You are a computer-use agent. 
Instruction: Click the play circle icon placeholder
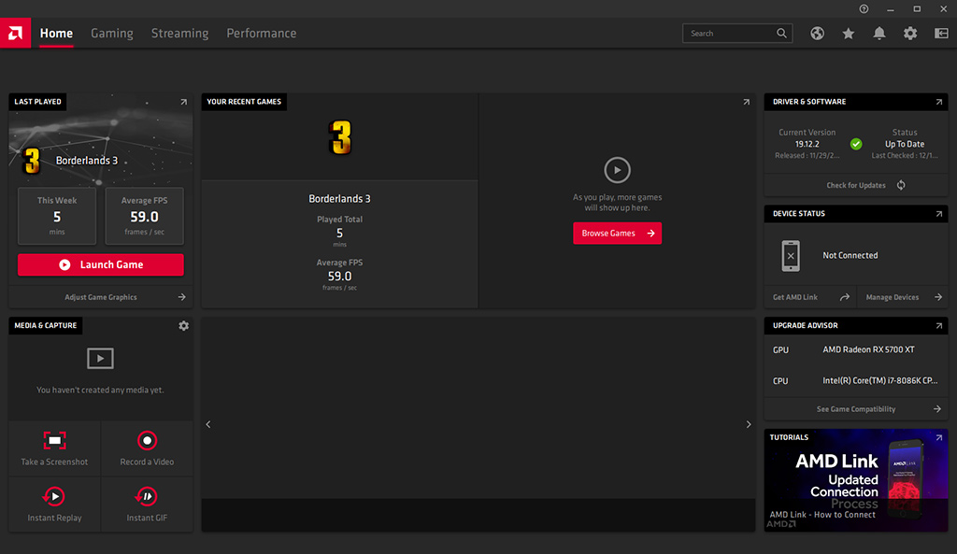pyautogui.click(x=617, y=170)
